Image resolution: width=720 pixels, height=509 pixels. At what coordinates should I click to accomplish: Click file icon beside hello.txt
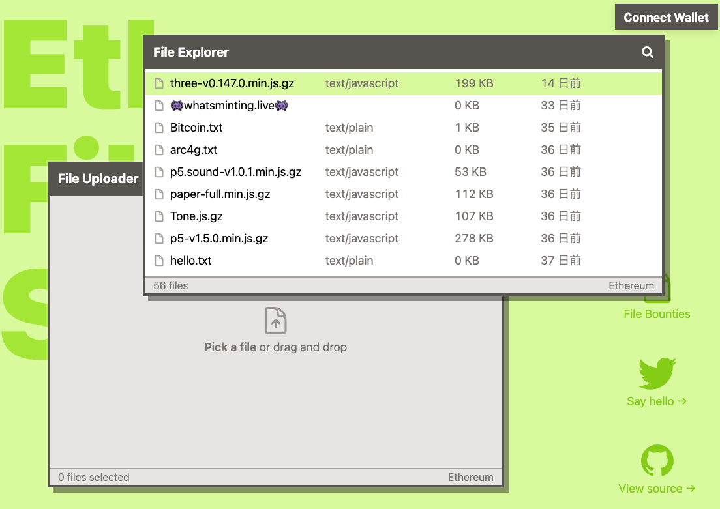(158, 261)
